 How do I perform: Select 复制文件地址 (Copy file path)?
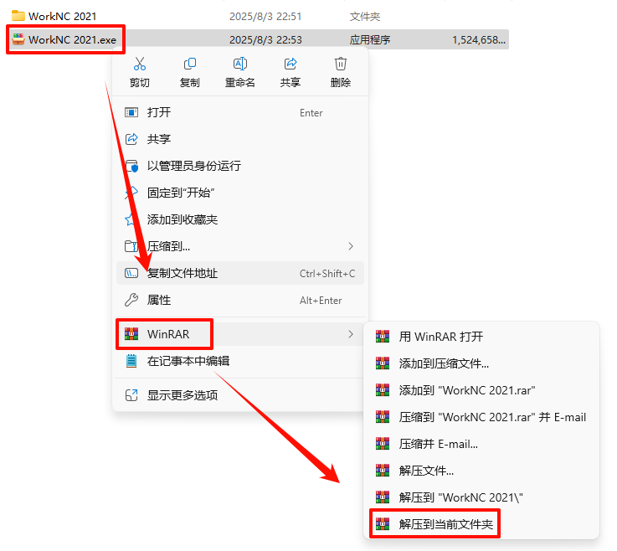(x=240, y=273)
